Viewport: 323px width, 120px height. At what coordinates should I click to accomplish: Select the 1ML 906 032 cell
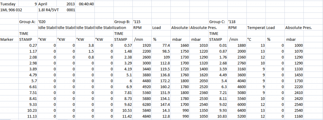pos(9,10)
